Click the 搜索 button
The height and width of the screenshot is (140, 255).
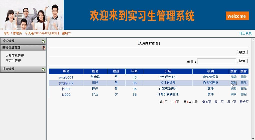click(242, 61)
